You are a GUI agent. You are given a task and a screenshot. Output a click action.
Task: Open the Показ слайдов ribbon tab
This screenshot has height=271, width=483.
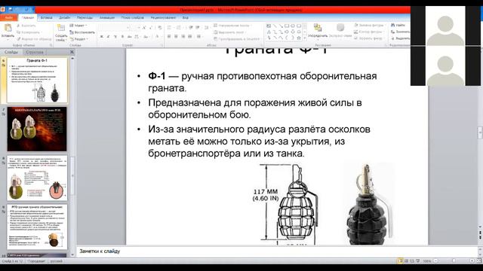click(x=133, y=17)
